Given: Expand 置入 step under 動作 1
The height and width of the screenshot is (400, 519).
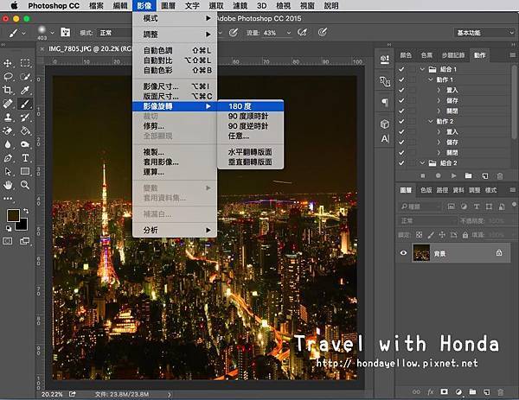Looking at the screenshot, I should 439,90.
